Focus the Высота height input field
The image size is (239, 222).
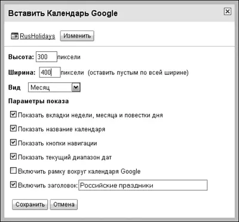47,57
